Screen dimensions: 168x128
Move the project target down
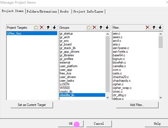tap(54, 27)
